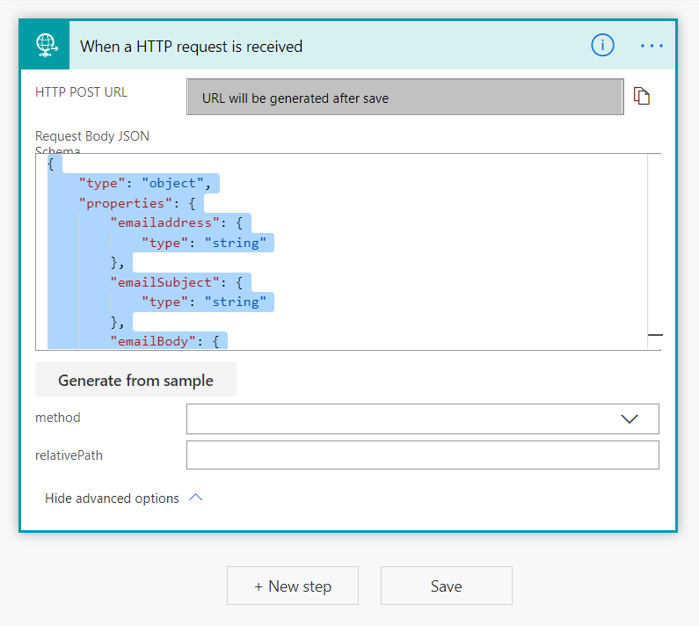Click the URL will be generated field

click(x=404, y=98)
